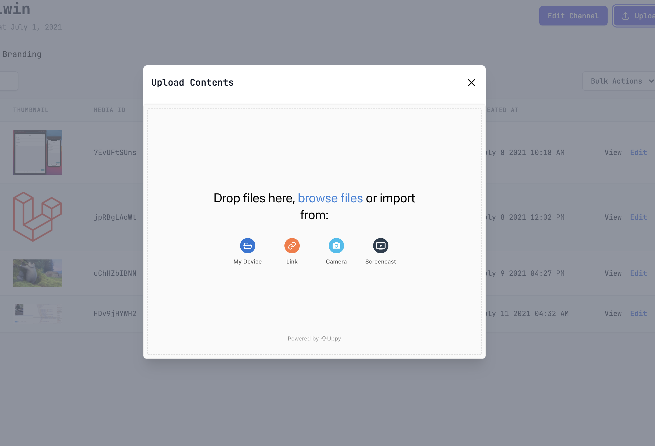This screenshot has width=655, height=446.
Task: Open the uChHZbIBNN bunny thumbnail
Action: pos(37,273)
